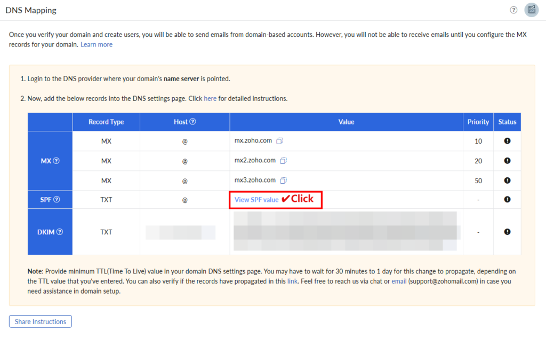Copy the mx2.zoho.com value
546x338 pixels.
(x=284, y=161)
